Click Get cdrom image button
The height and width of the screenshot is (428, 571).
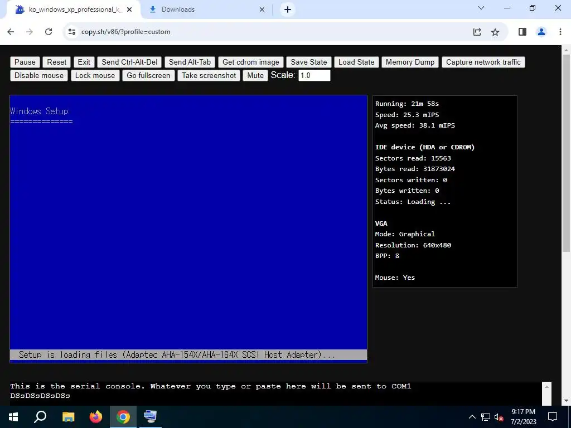pyautogui.click(x=251, y=62)
